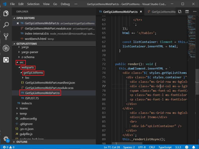This screenshot has width=199, height=149.
Task: Open the Go menu
Action: pos(55,4)
